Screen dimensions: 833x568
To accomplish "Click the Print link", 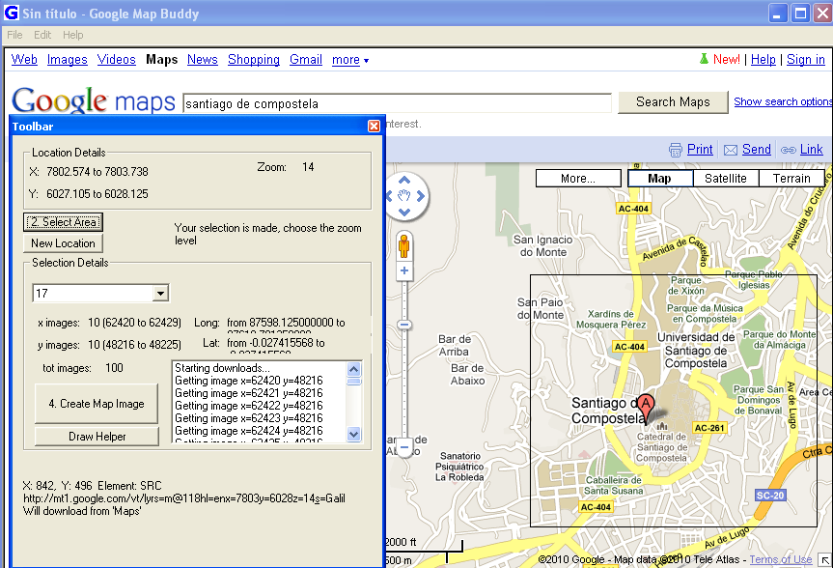I will (700, 150).
